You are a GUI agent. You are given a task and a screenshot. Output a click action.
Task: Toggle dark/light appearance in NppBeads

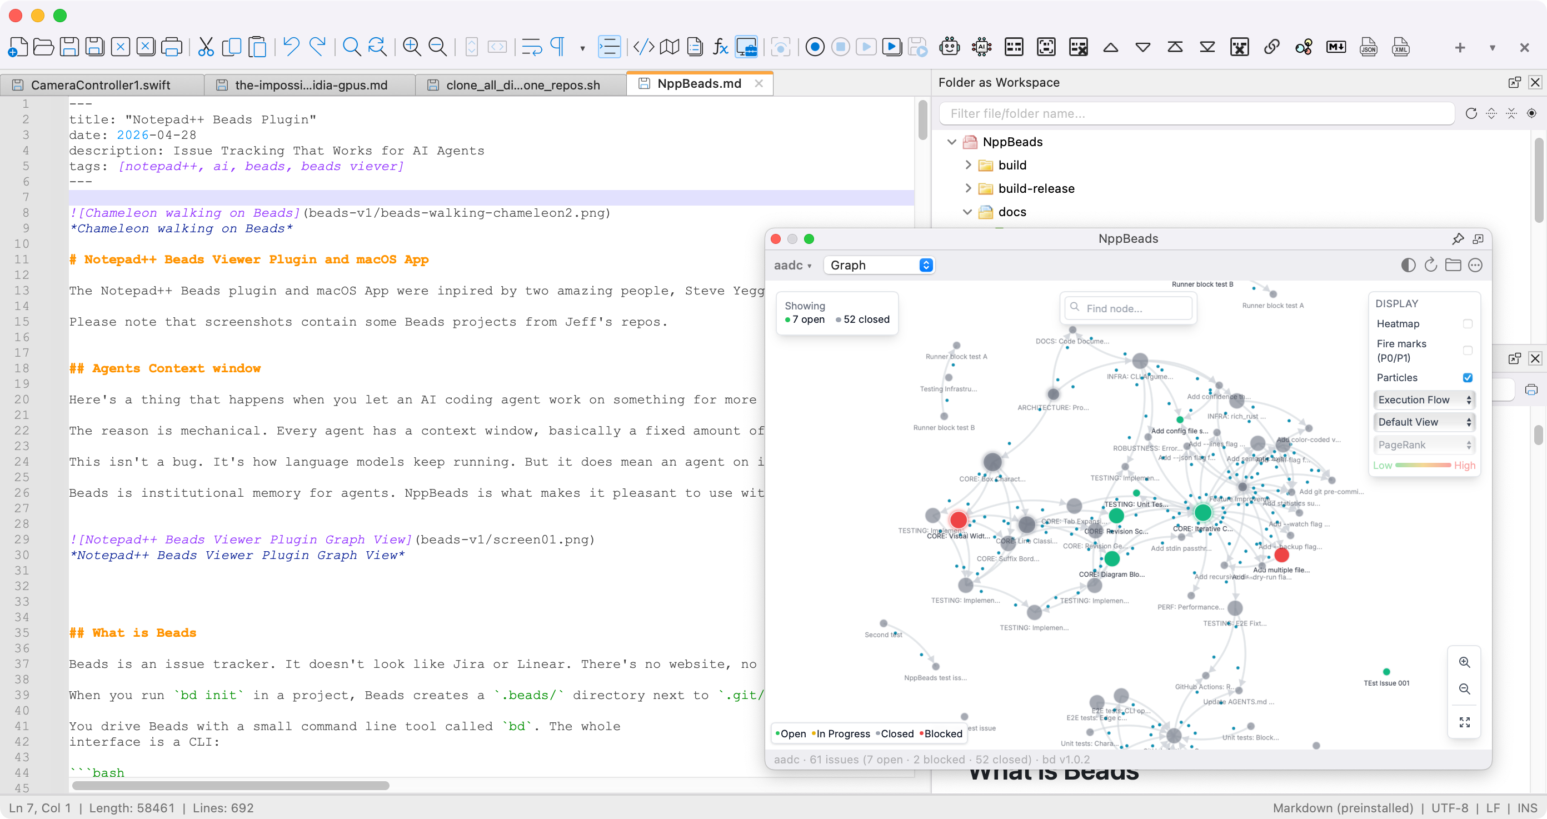pyautogui.click(x=1408, y=266)
